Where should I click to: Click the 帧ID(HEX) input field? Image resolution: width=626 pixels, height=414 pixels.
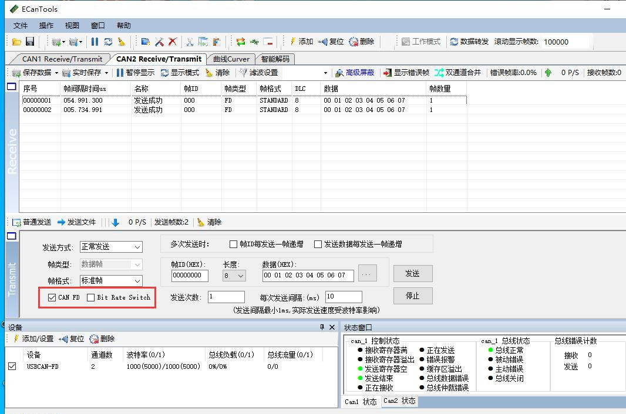[x=190, y=276]
